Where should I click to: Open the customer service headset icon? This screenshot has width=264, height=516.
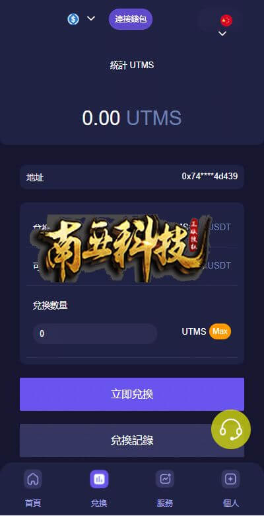click(x=231, y=429)
